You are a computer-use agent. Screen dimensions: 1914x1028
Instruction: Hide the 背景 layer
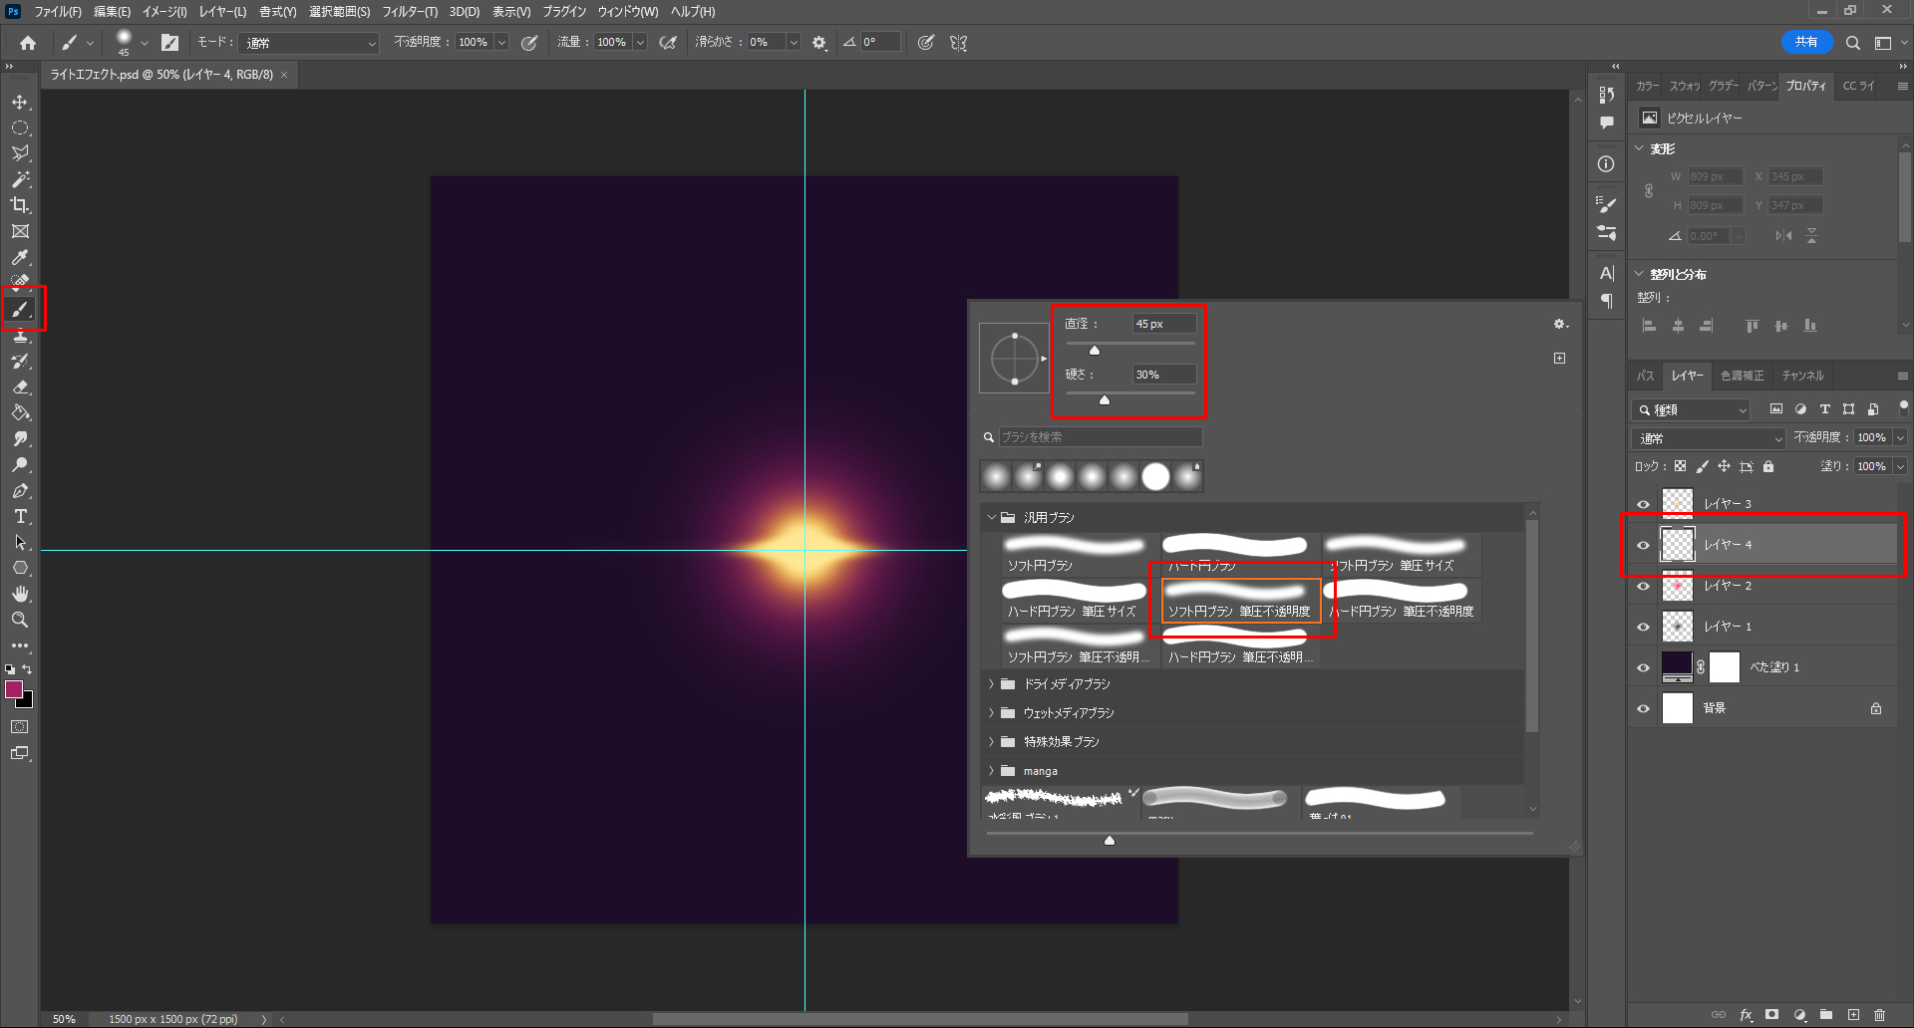(1643, 708)
